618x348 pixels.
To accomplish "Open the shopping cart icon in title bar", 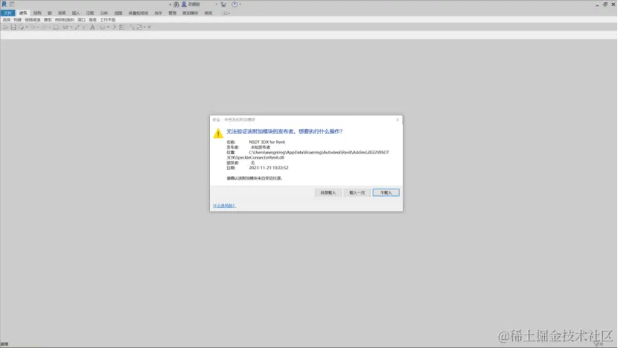I will click(x=223, y=4).
